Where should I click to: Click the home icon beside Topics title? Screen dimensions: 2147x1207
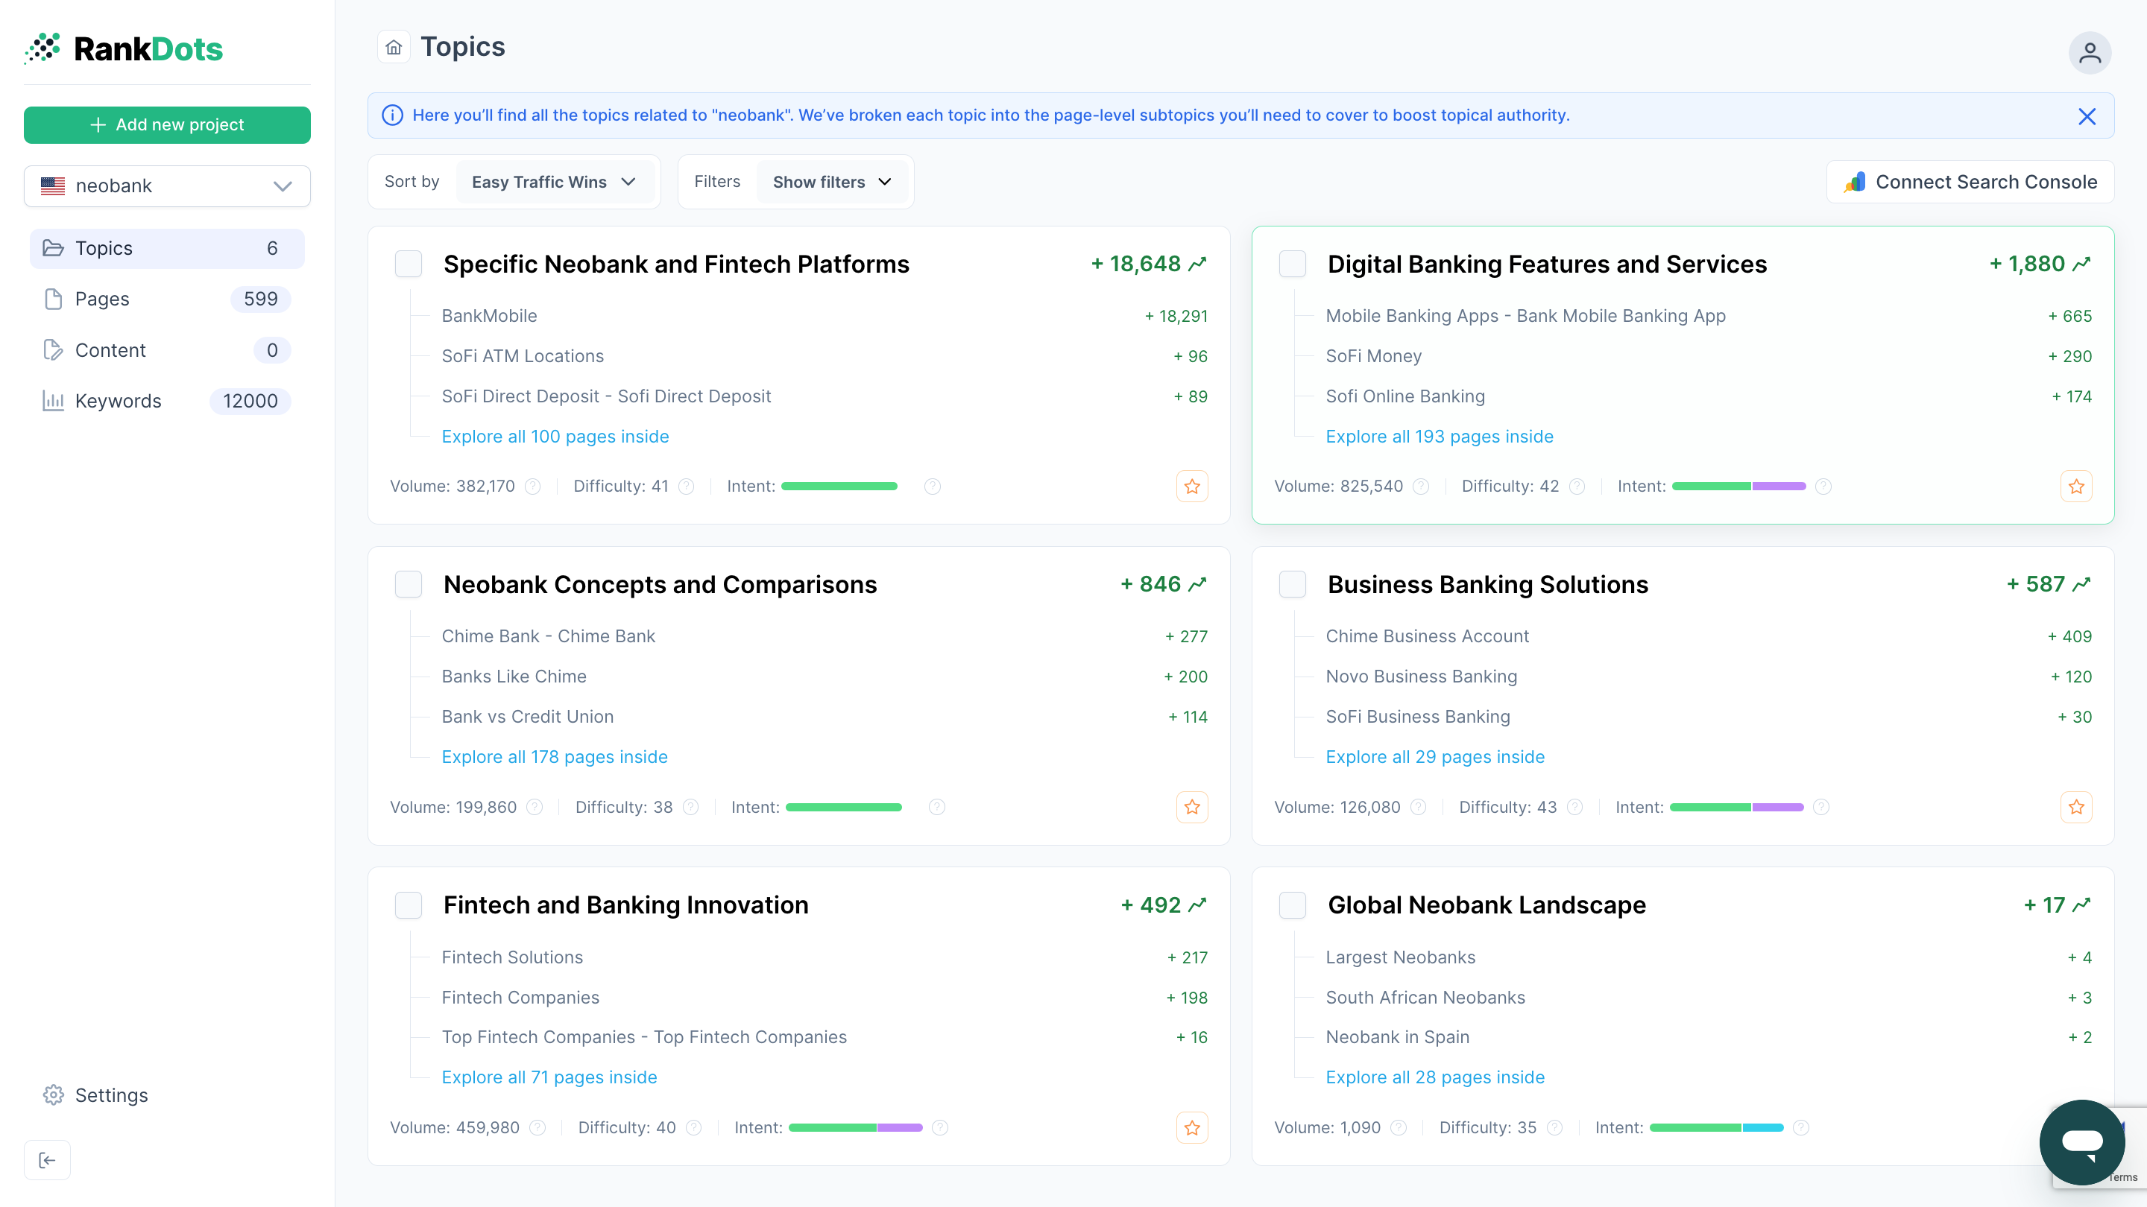pyautogui.click(x=394, y=48)
